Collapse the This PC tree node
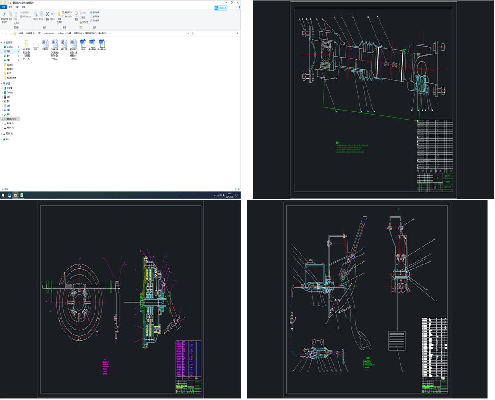The height and width of the screenshot is (400, 495). (2, 83)
